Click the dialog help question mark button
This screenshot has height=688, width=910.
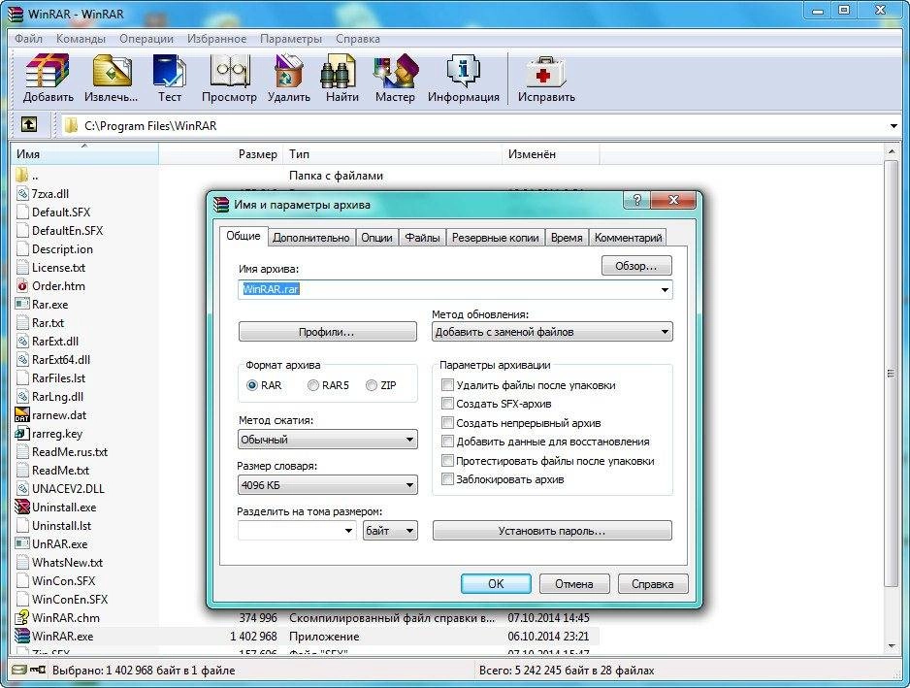[x=636, y=200]
